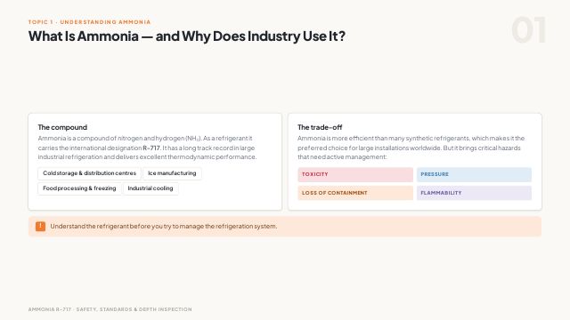
Task: Click the orange exclamation warning icon
Action: pyautogui.click(x=40, y=227)
